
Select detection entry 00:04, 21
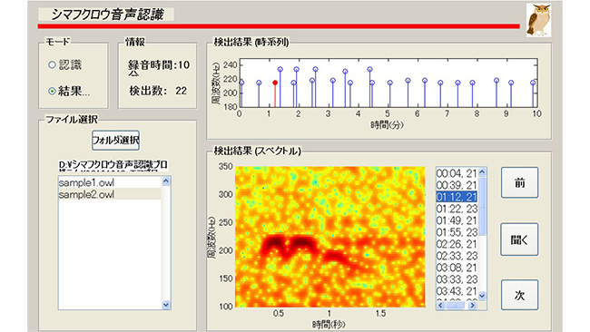[457, 173]
